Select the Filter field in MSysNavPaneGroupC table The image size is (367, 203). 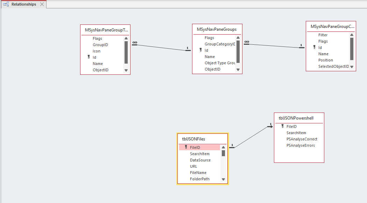point(323,35)
